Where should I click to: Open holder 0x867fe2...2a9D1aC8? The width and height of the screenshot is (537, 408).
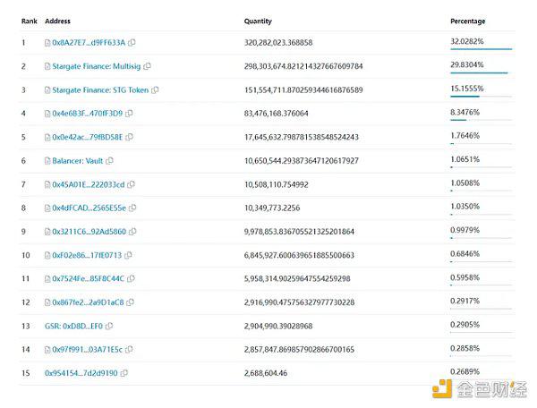coord(88,302)
